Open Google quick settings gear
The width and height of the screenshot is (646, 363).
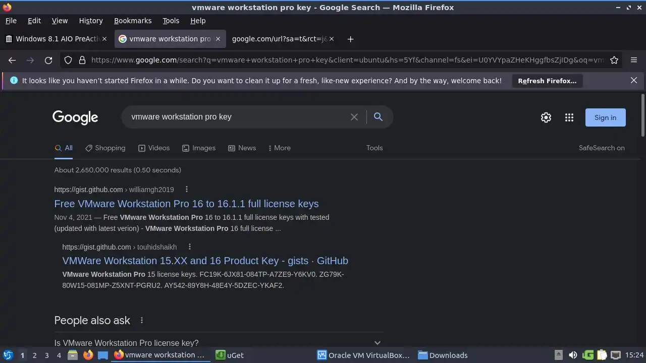[x=546, y=117]
